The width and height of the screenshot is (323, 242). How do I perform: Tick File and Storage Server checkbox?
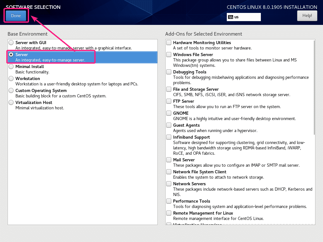point(169,89)
